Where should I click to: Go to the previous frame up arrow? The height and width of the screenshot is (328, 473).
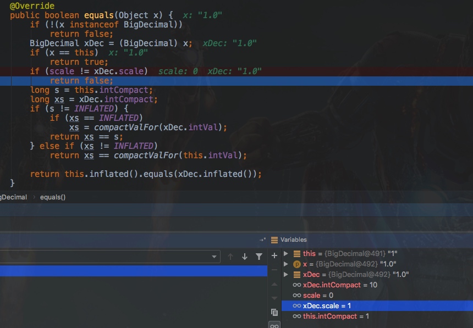(230, 257)
